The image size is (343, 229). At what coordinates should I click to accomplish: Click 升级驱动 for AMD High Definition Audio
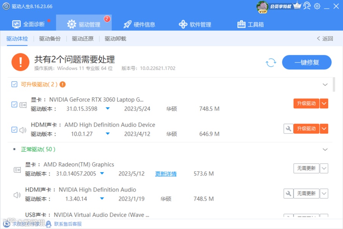tap(306, 129)
